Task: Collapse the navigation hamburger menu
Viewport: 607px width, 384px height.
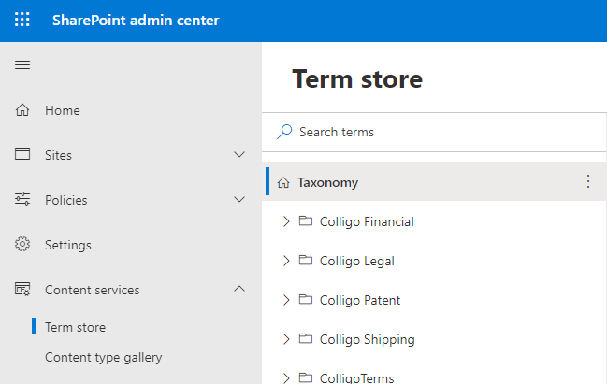Action: click(22, 65)
